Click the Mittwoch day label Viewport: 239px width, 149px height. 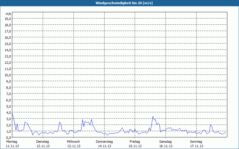coord(73,142)
